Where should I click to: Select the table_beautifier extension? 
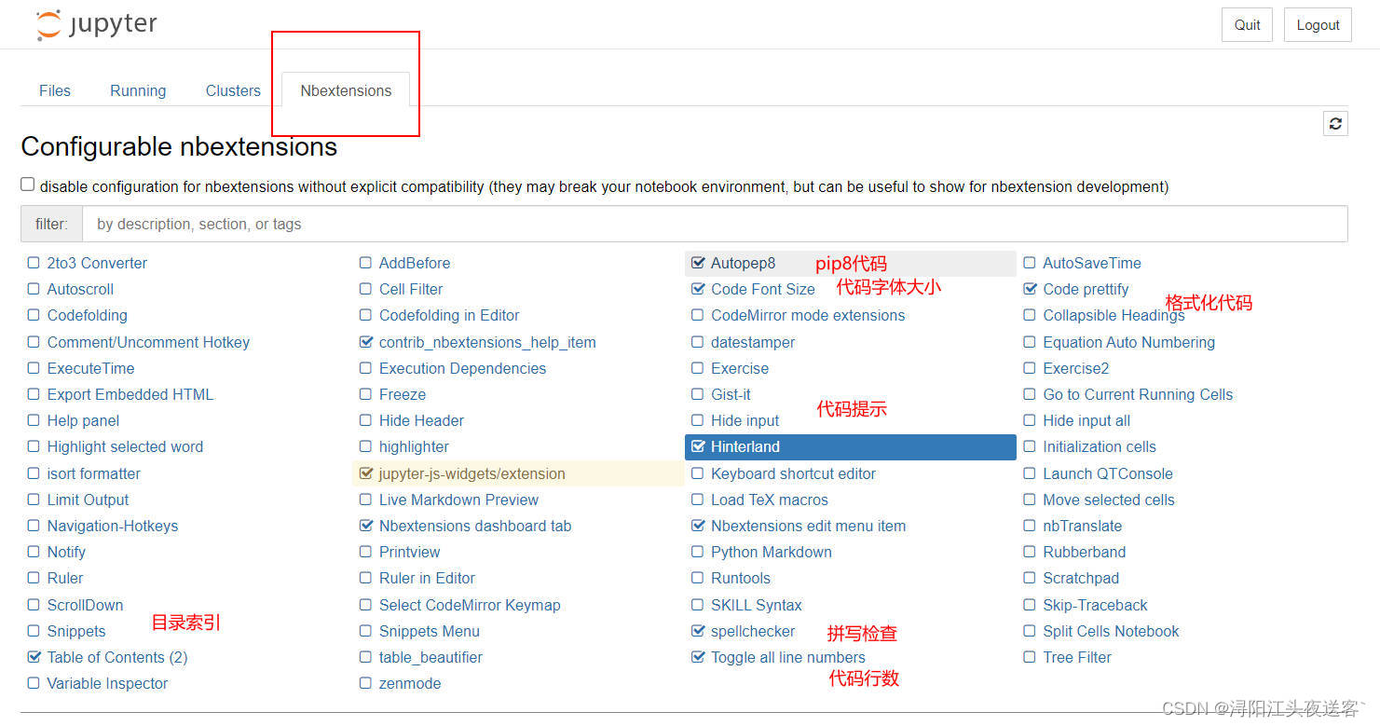coord(430,657)
